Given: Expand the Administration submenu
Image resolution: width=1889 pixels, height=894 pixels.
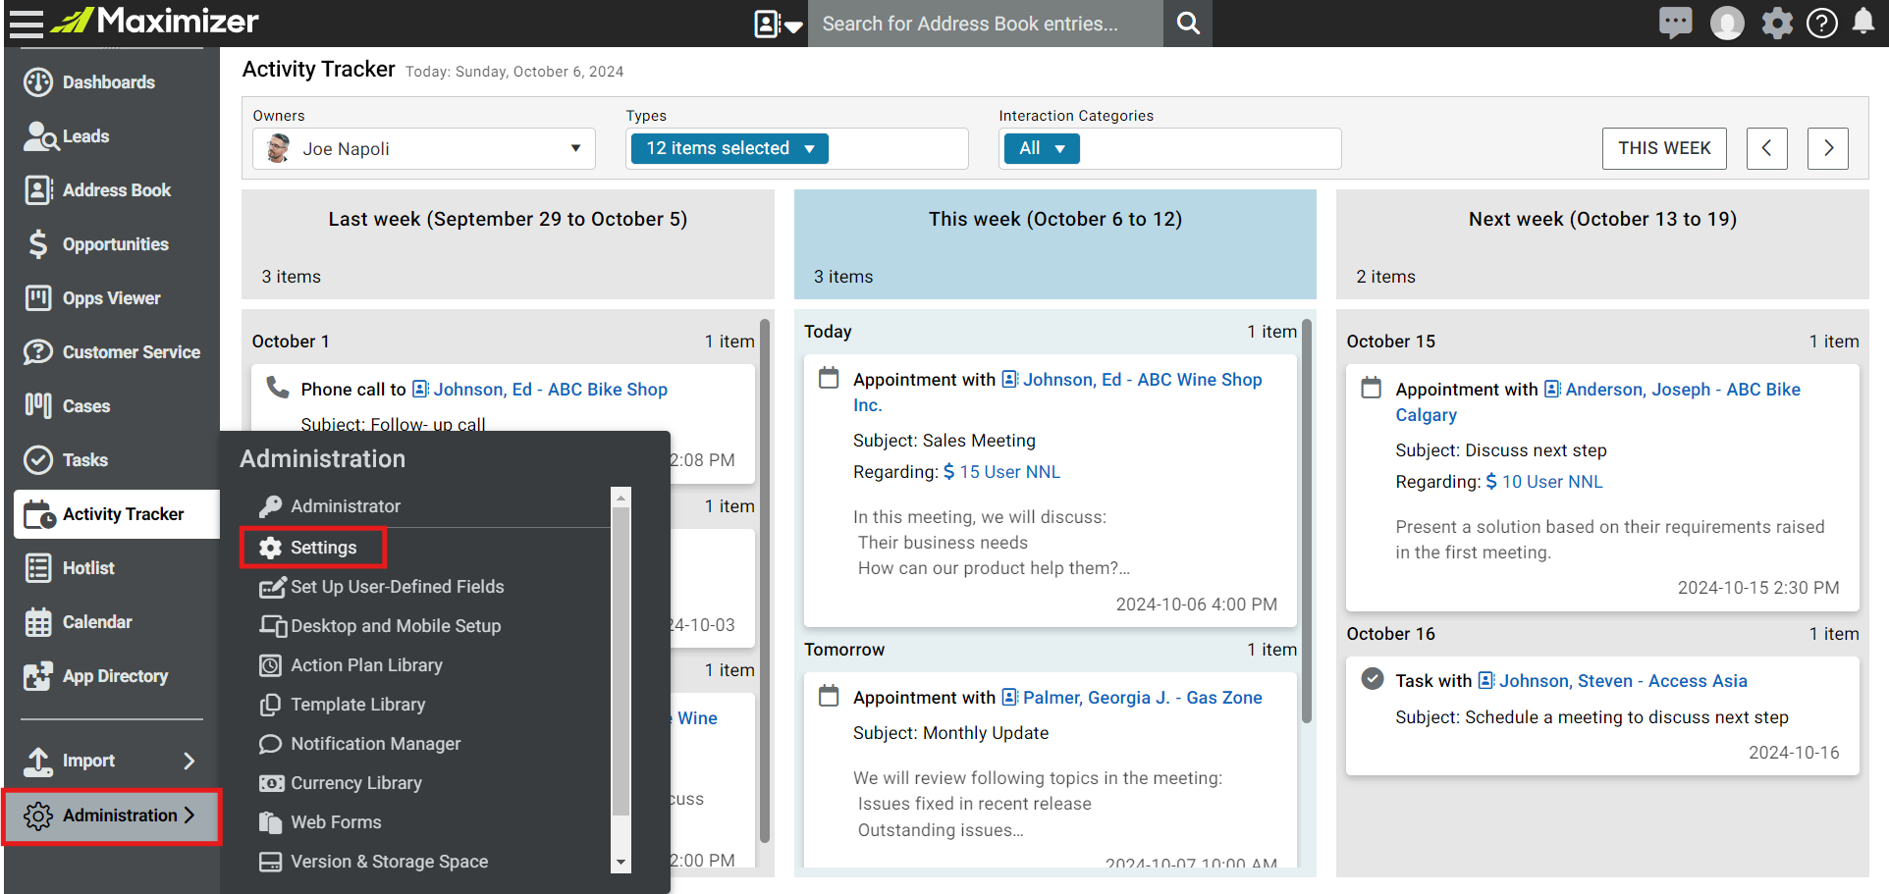Looking at the screenshot, I should [112, 816].
